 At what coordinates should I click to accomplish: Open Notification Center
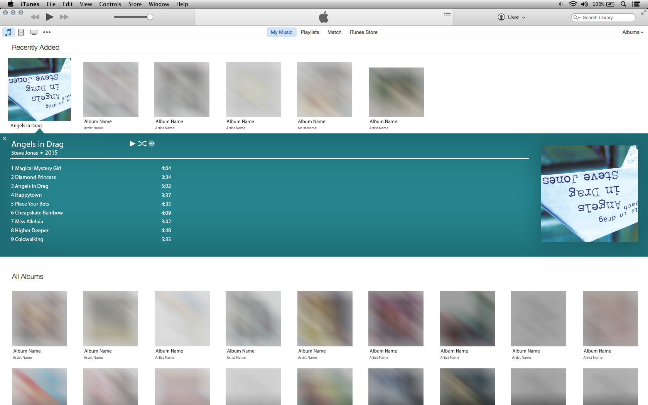pos(636,4)
